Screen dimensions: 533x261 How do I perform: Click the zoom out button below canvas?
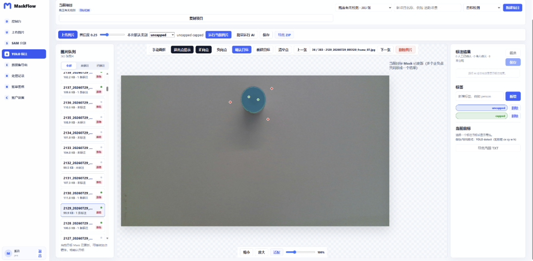pos(246,252)
